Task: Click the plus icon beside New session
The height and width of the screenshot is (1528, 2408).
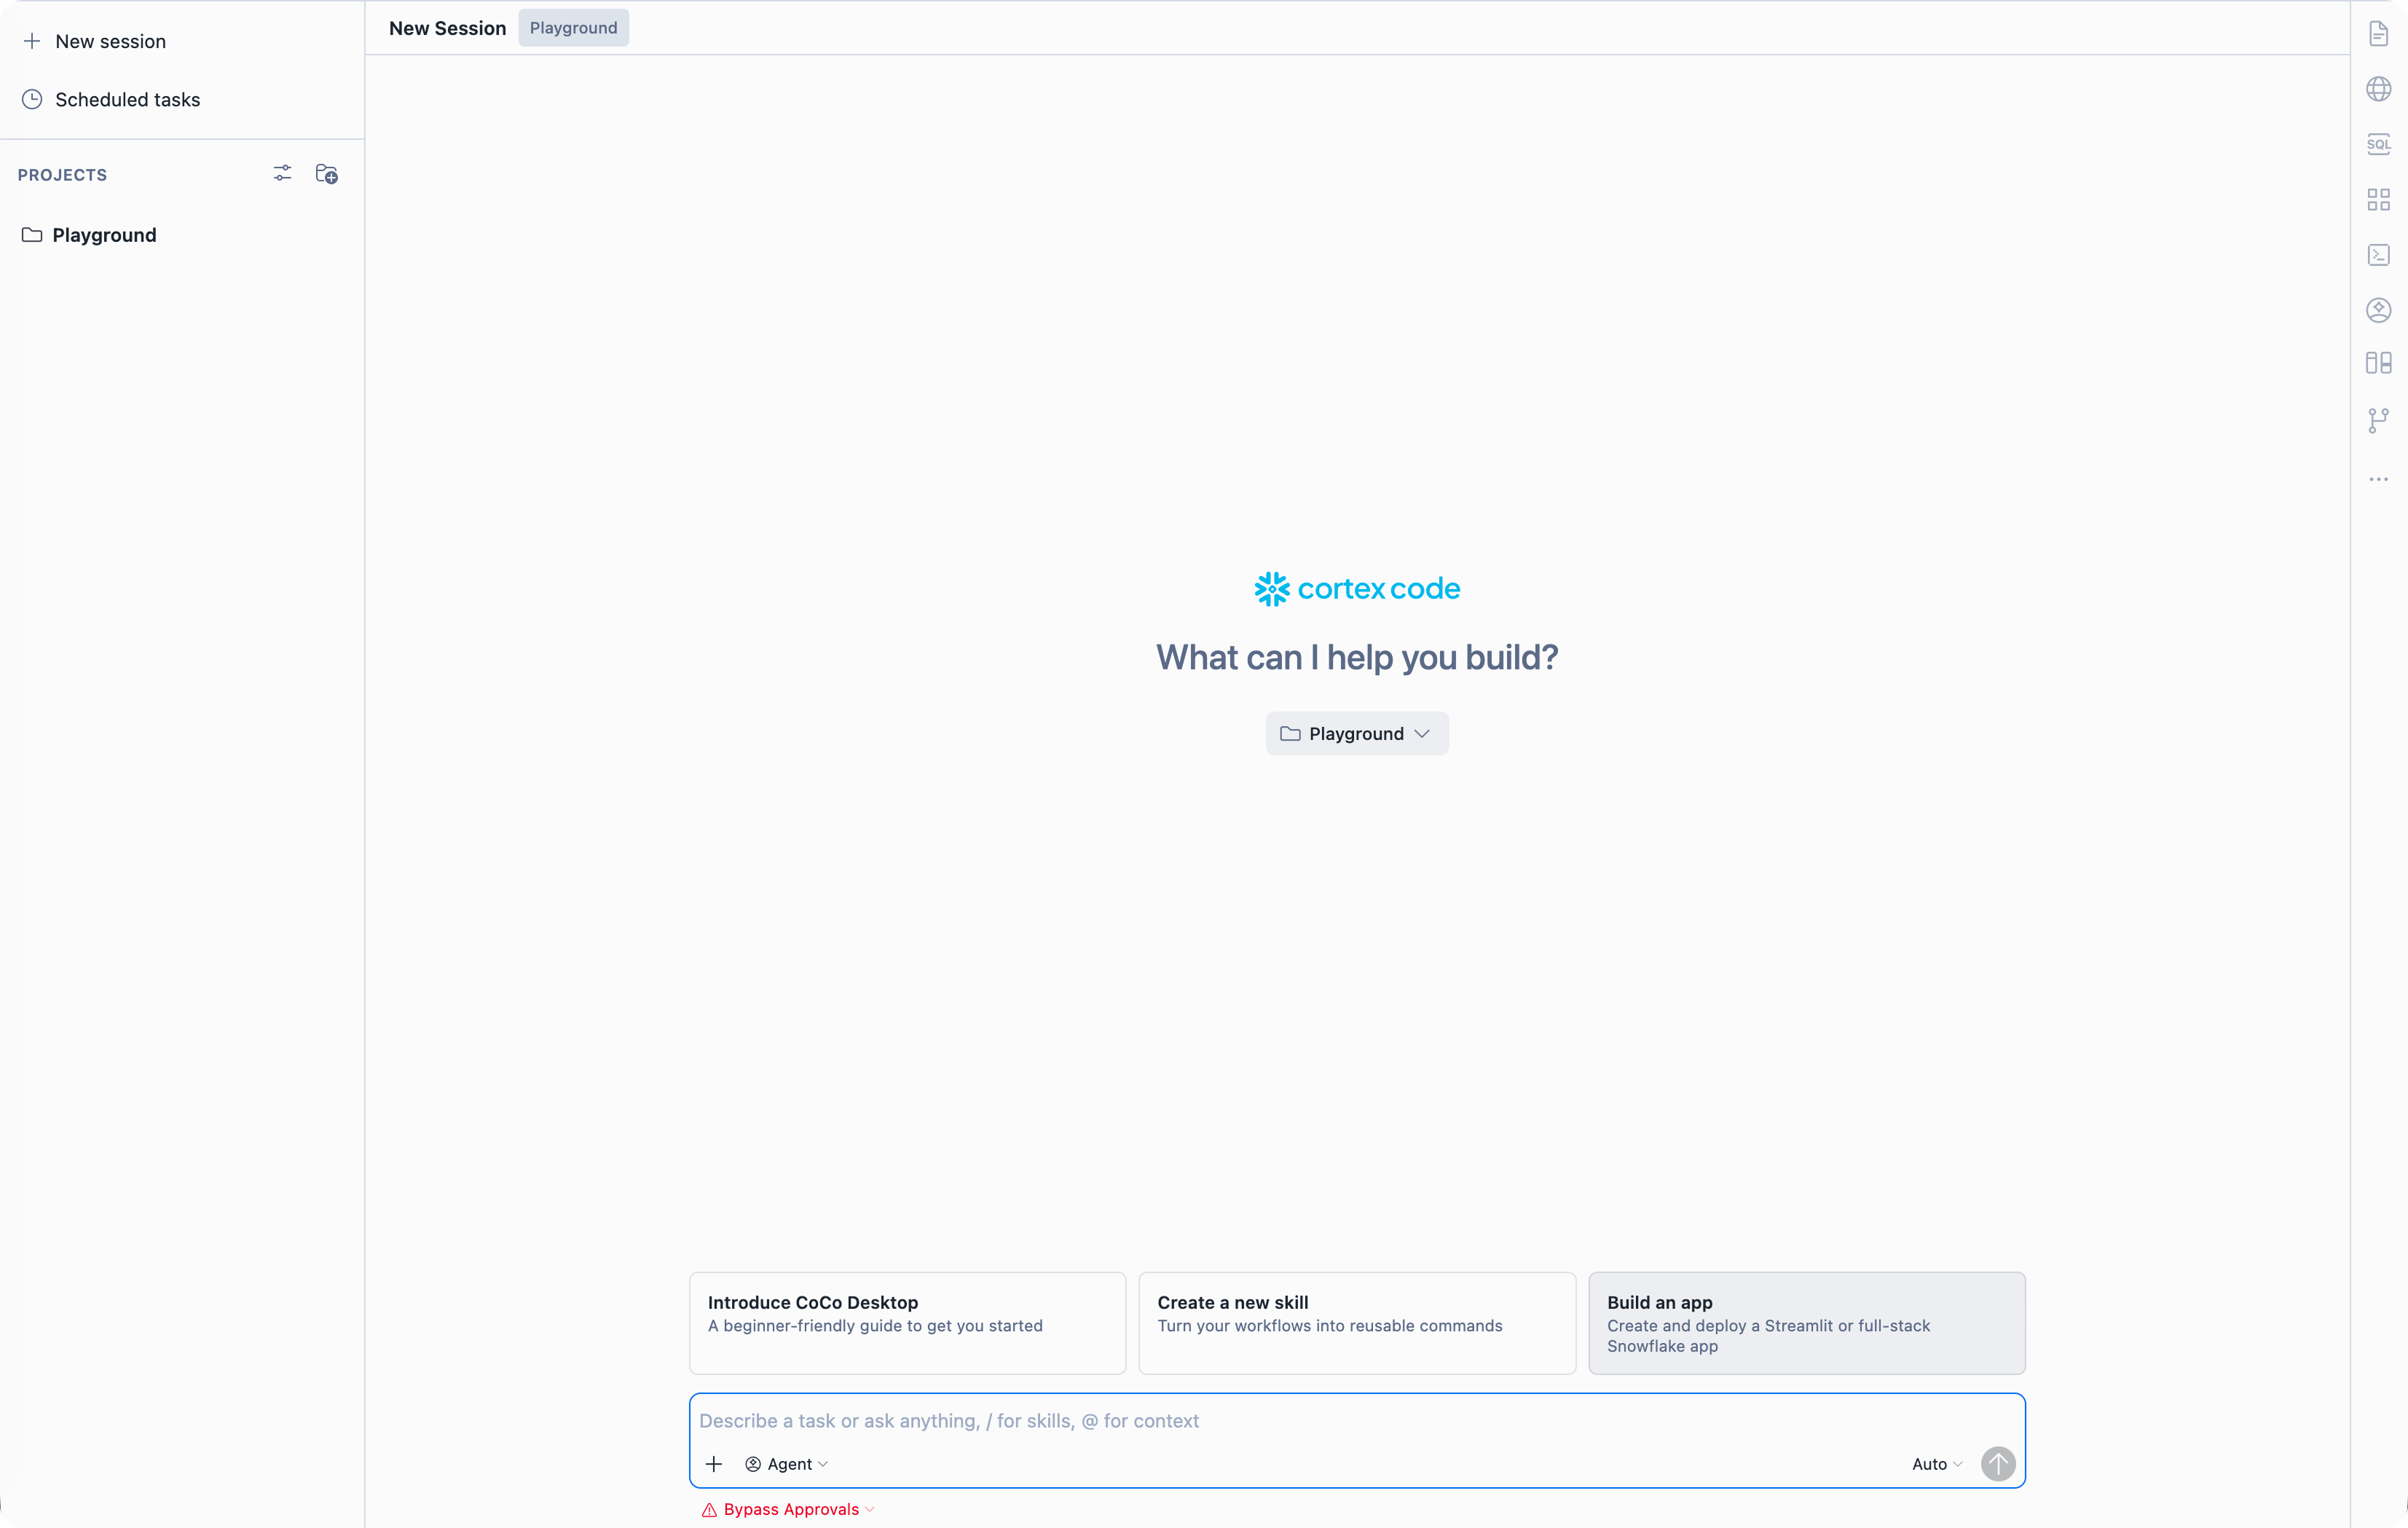Action: pyautogui.click(x=32, y=41)
